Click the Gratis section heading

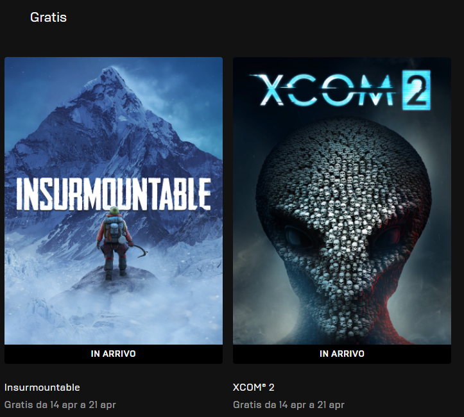click(48, 17)
